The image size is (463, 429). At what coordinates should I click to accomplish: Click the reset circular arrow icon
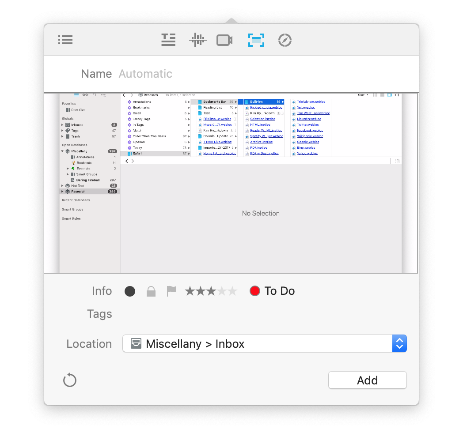[70, 380]
